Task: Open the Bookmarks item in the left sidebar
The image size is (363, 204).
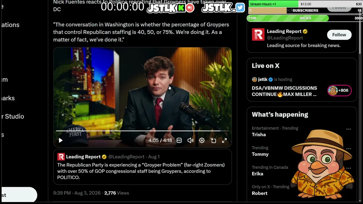Action: tap(8, 98)
